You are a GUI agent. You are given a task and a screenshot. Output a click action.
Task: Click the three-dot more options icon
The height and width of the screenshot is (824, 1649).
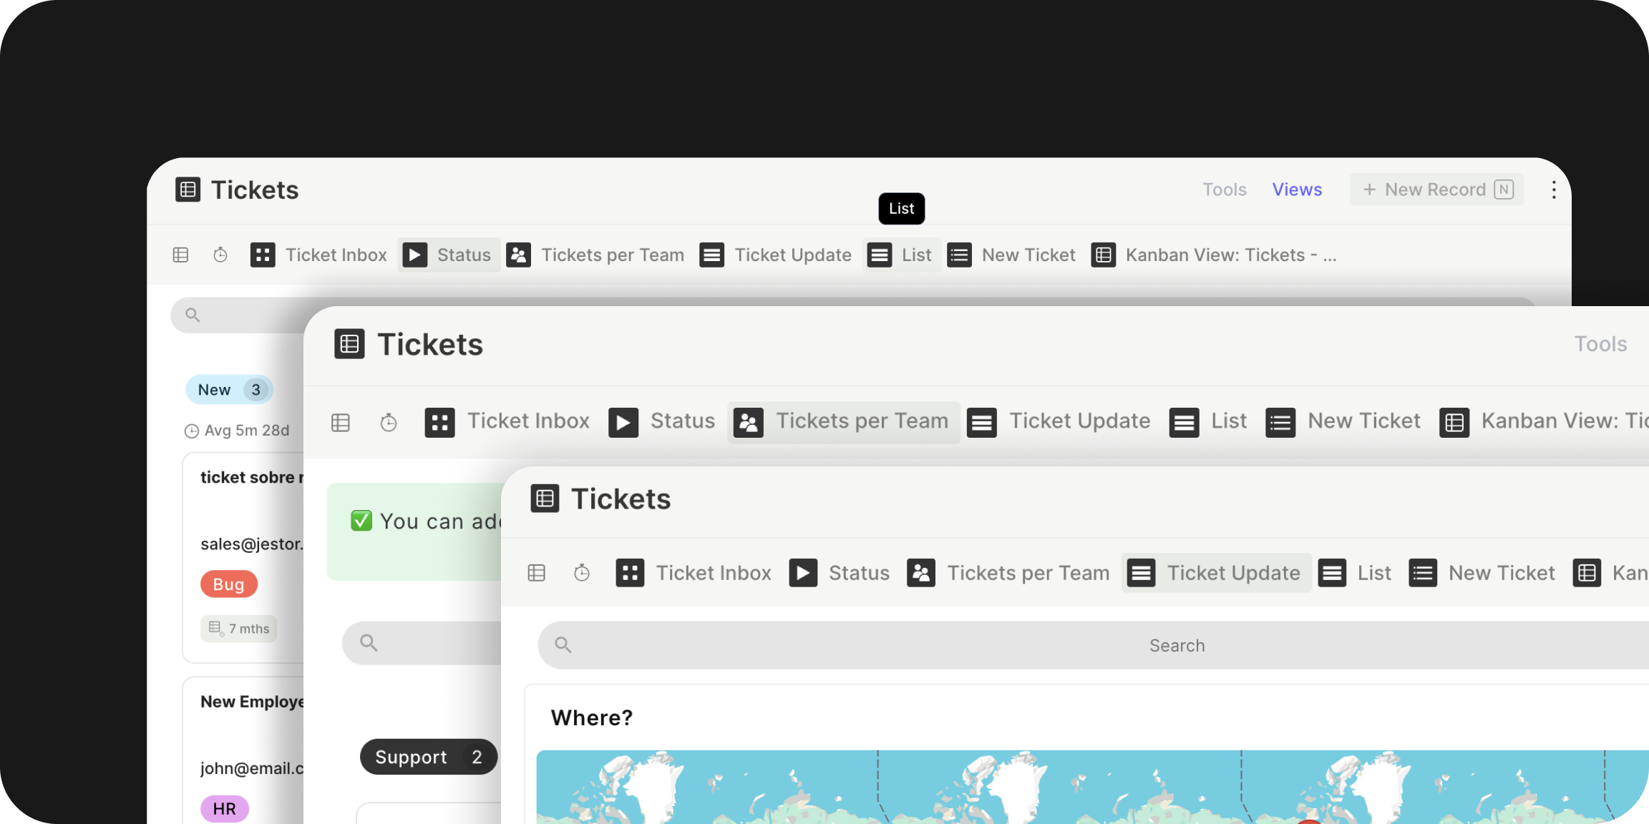(x=1553, y=190)
